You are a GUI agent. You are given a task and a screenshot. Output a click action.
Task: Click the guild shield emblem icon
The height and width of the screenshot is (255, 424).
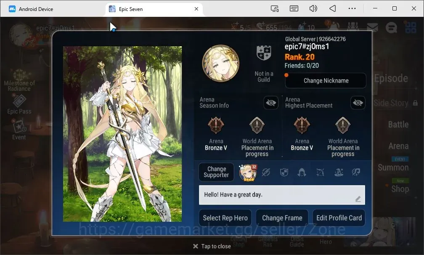264,53
